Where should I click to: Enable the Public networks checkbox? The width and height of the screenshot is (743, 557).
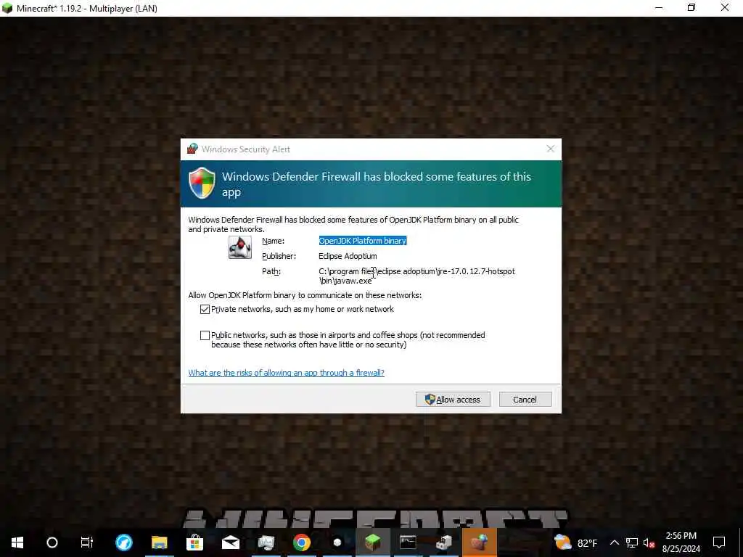click(205, 335)
